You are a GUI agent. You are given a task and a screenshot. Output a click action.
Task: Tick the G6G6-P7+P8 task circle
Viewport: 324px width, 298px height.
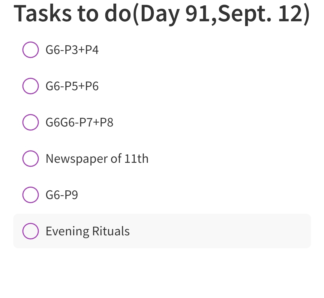30,122
